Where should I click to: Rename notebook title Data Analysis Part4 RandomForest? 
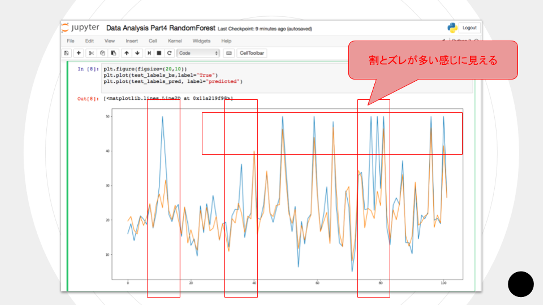pos(161,28)
